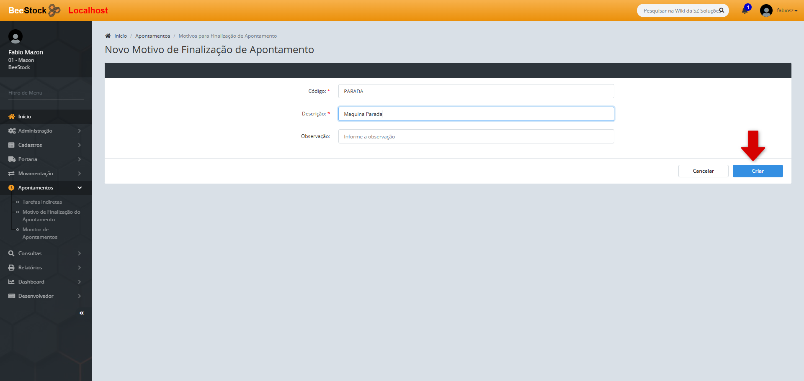Click the notification bell icon

[745, 10]
